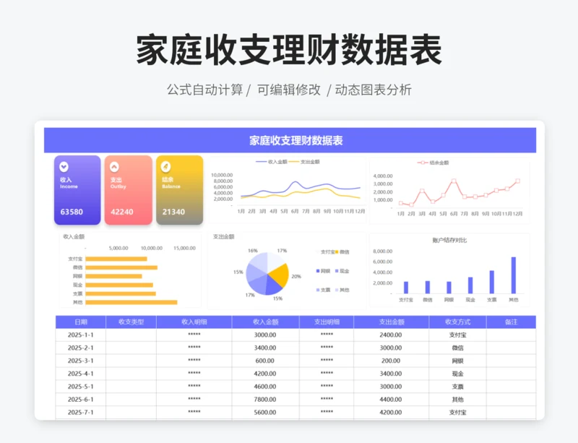578x443 pixels.
Task: Select the date cell 2025-2-1
Action: (x=81, y=348)
